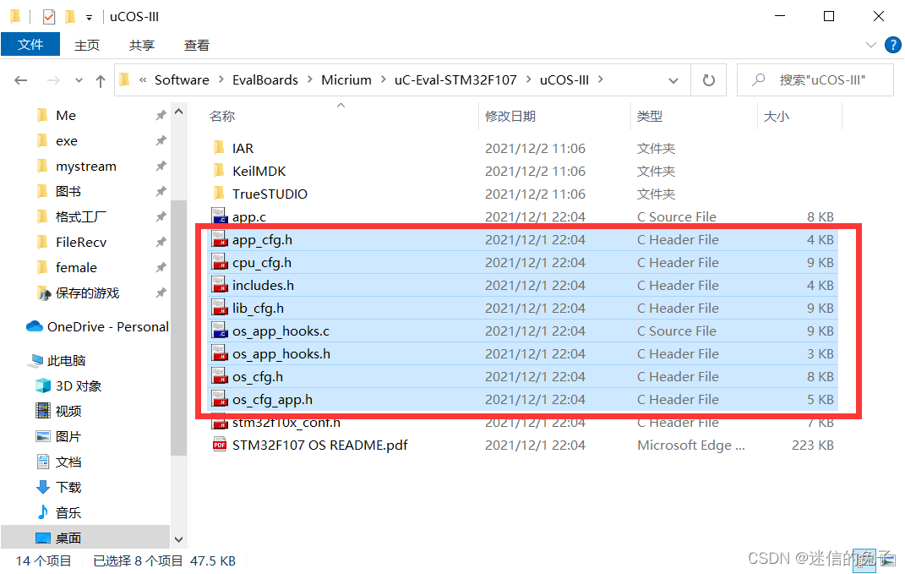Go up one folder level
Screen dimensions: 905x574
point(101,81)
